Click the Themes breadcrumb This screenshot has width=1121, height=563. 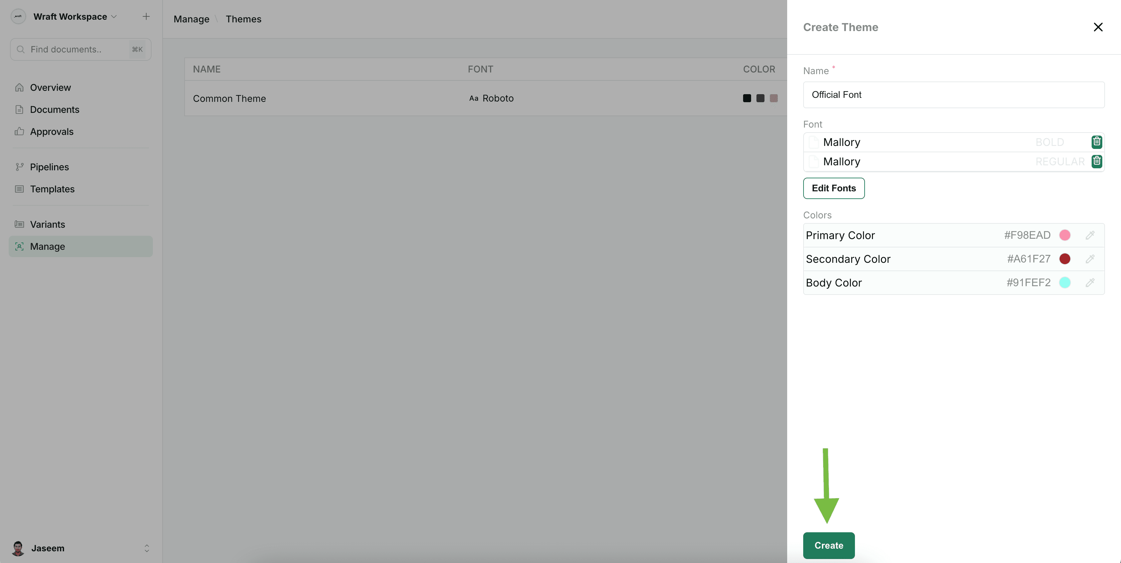pyautogui.click(x=243, y=19)
